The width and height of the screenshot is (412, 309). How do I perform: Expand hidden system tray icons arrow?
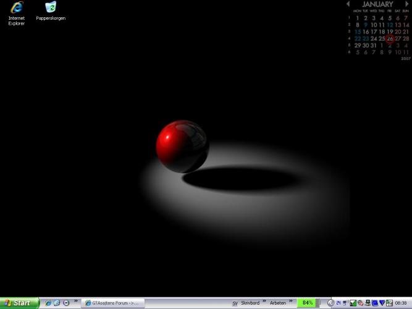tap(330, 303)
